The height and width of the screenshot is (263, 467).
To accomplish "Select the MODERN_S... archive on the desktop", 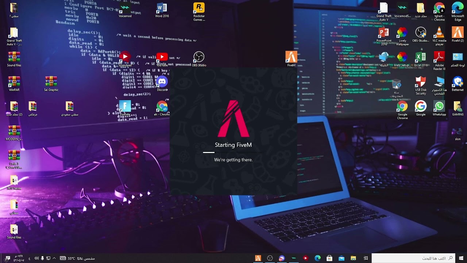I will pyautogui.click(x=14, y=133).
